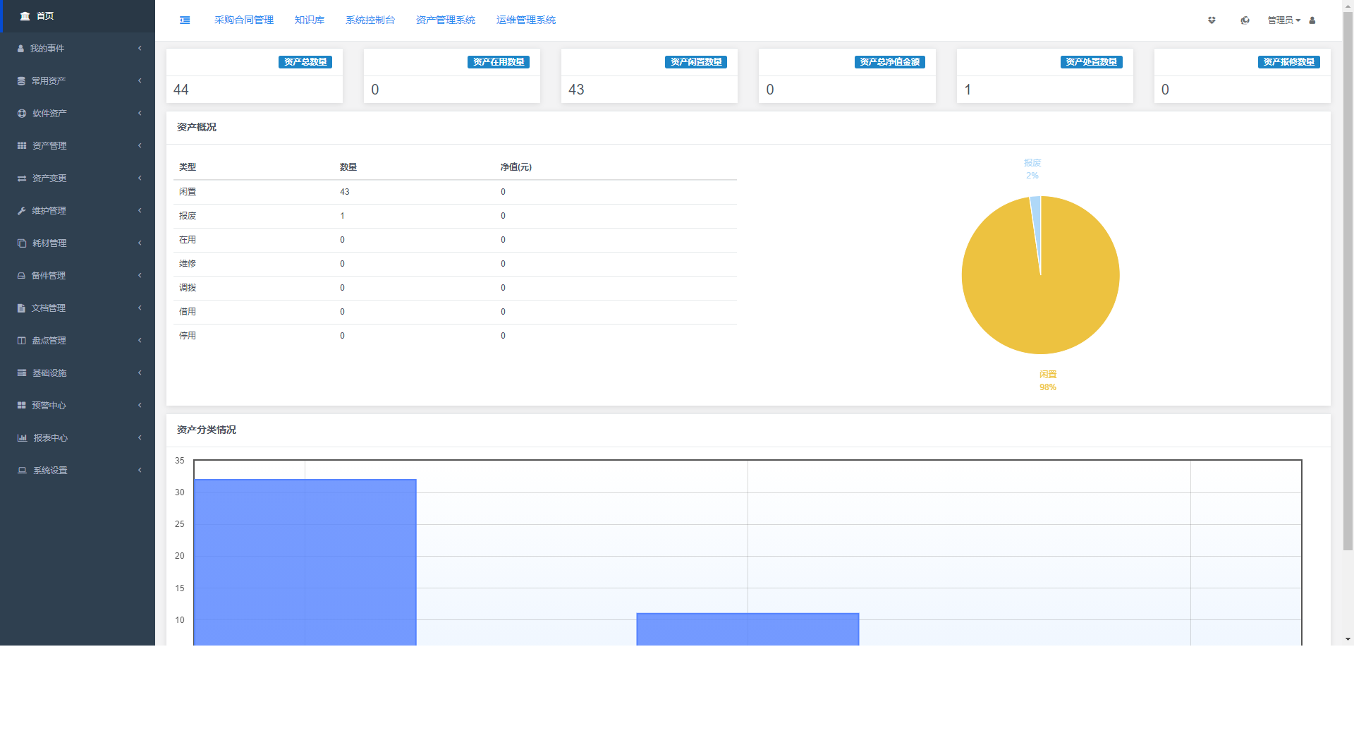The image size is (1354, 745).
Task: Click the swap arrows icon for 资产变更
Action: (22, 178)
